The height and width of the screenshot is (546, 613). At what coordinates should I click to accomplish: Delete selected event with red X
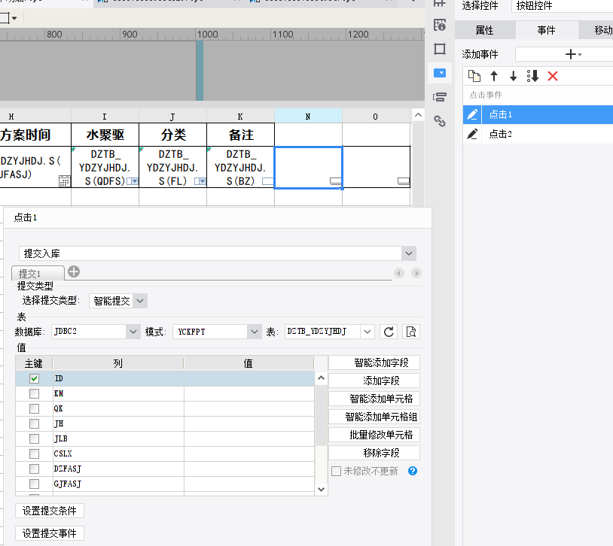pyautogui.click(x=553, y=76)
